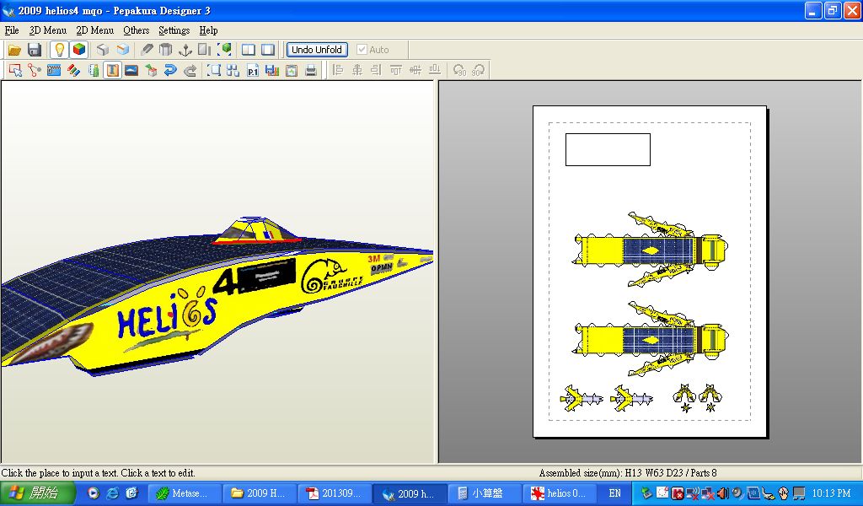Open the 2D Menu
The width and height of the screenshot is (863, 506).
coord(94,30)
